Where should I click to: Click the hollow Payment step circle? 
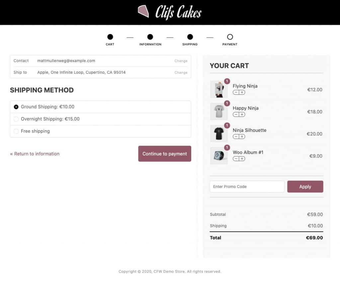[230, 37]
